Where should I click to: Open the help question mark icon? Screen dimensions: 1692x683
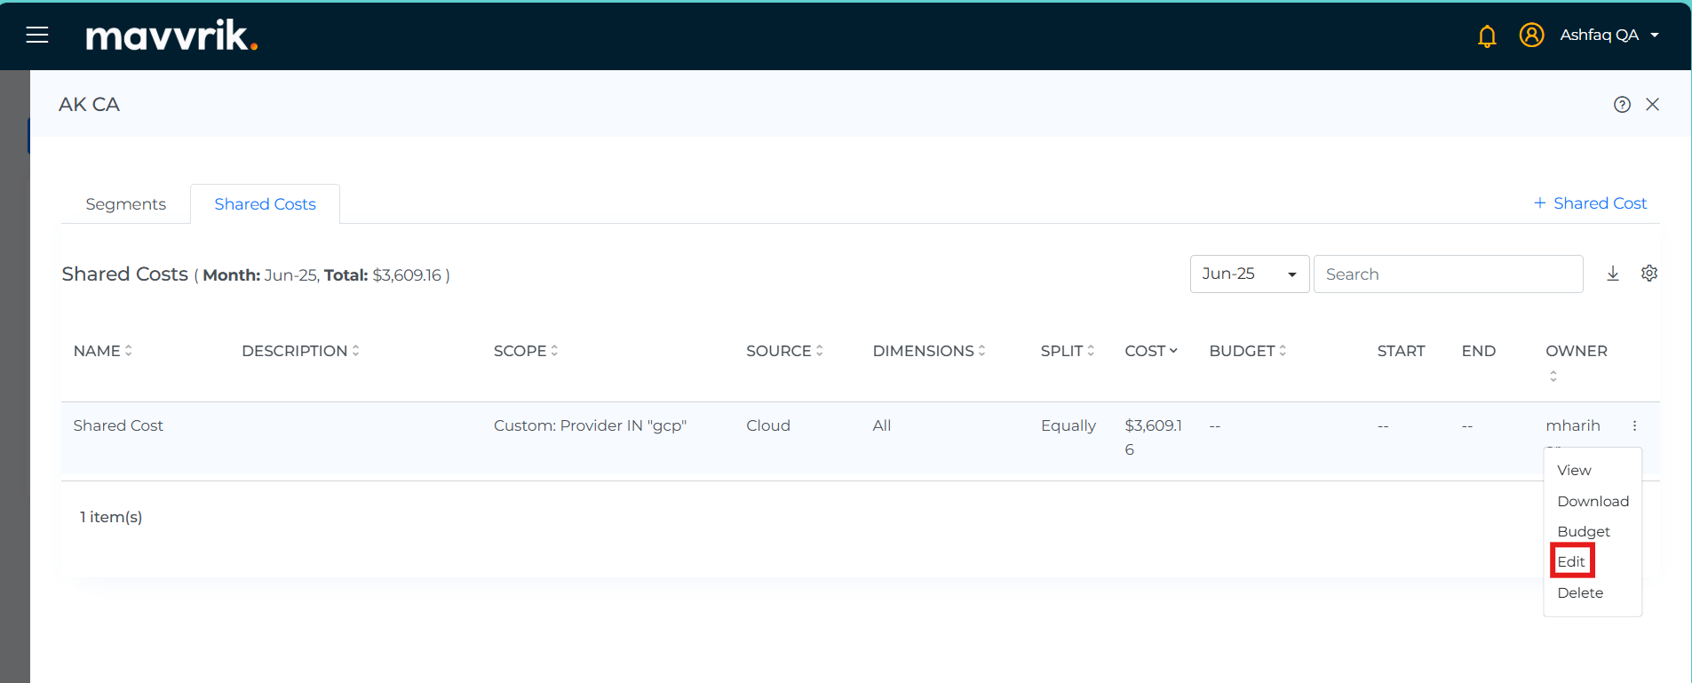[x=1622, y=104]
